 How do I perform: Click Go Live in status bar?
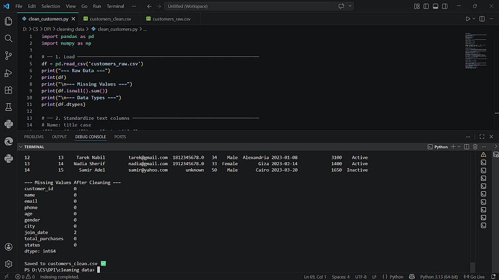pos(474,277)
